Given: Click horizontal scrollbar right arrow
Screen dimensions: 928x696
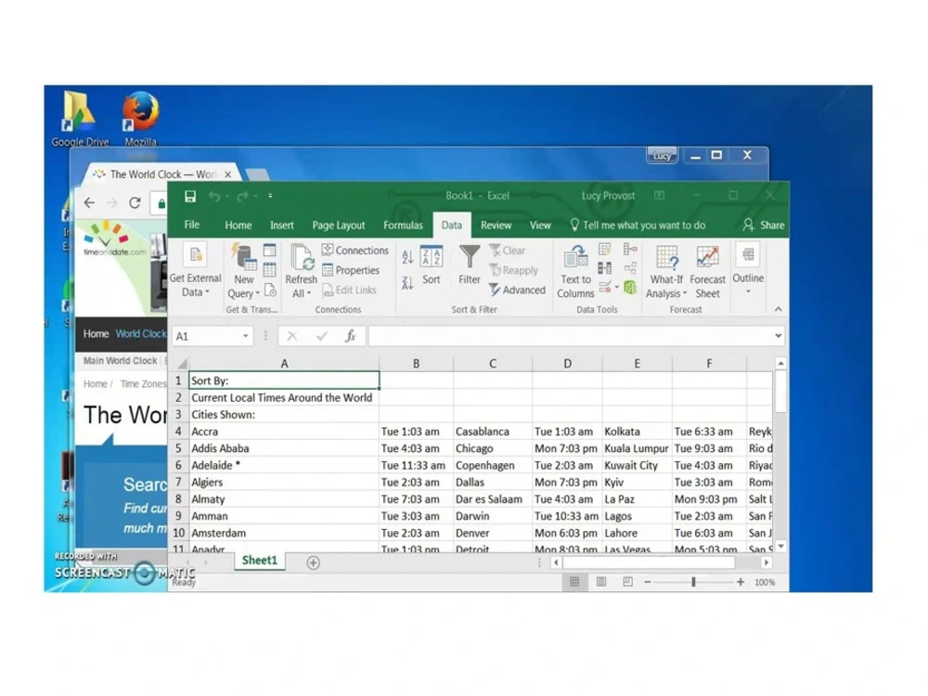Looking at the screenshot, I should pos(767,562).
